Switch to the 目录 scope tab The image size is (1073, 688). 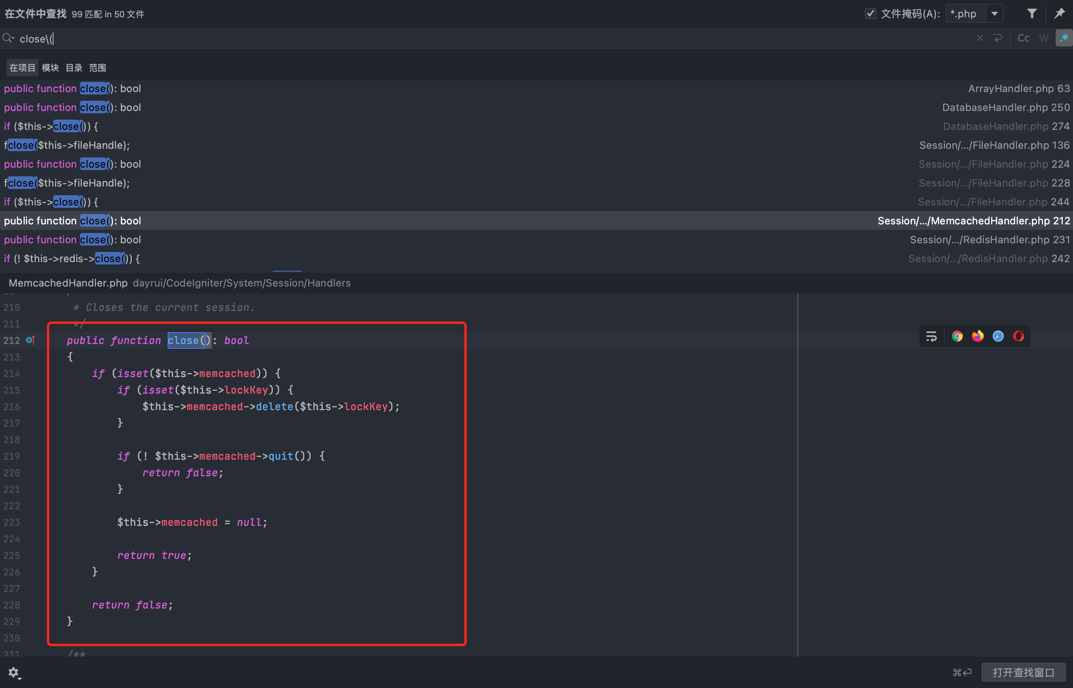[74, 68]
